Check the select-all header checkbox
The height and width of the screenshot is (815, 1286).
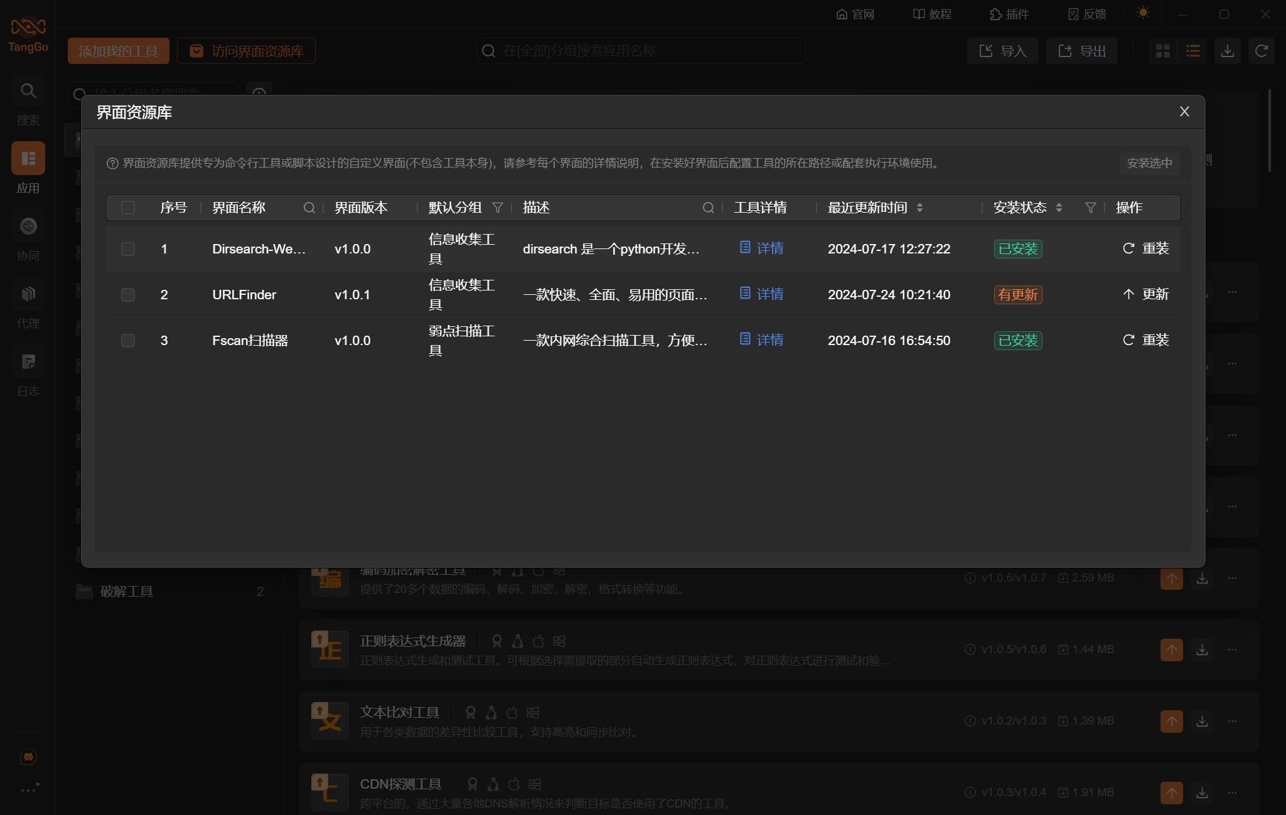128,208
